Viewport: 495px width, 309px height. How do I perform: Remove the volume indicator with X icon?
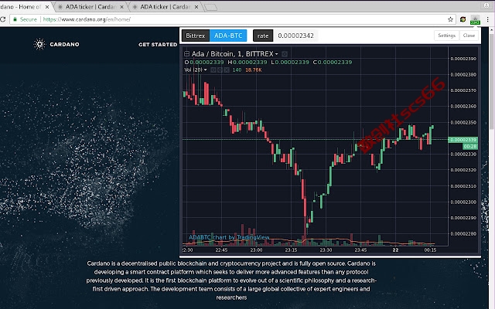(227, 70)
